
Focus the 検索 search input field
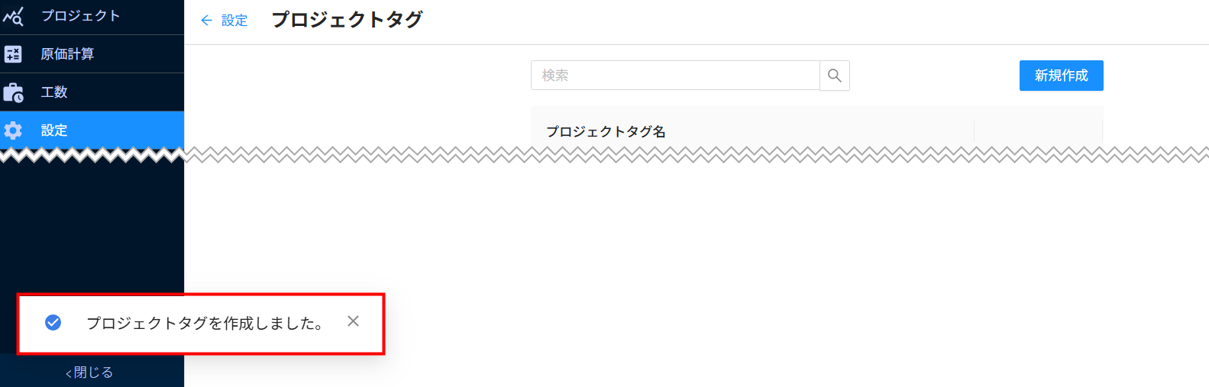675,76
